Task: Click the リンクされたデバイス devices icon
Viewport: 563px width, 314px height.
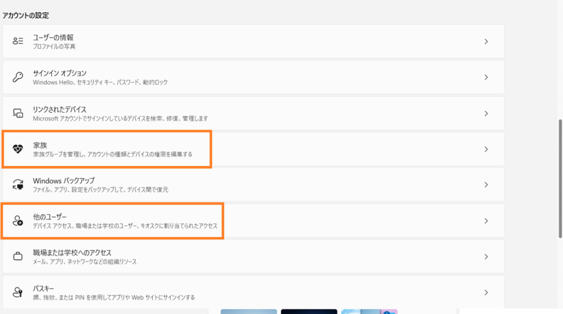Action: point(18,113)
